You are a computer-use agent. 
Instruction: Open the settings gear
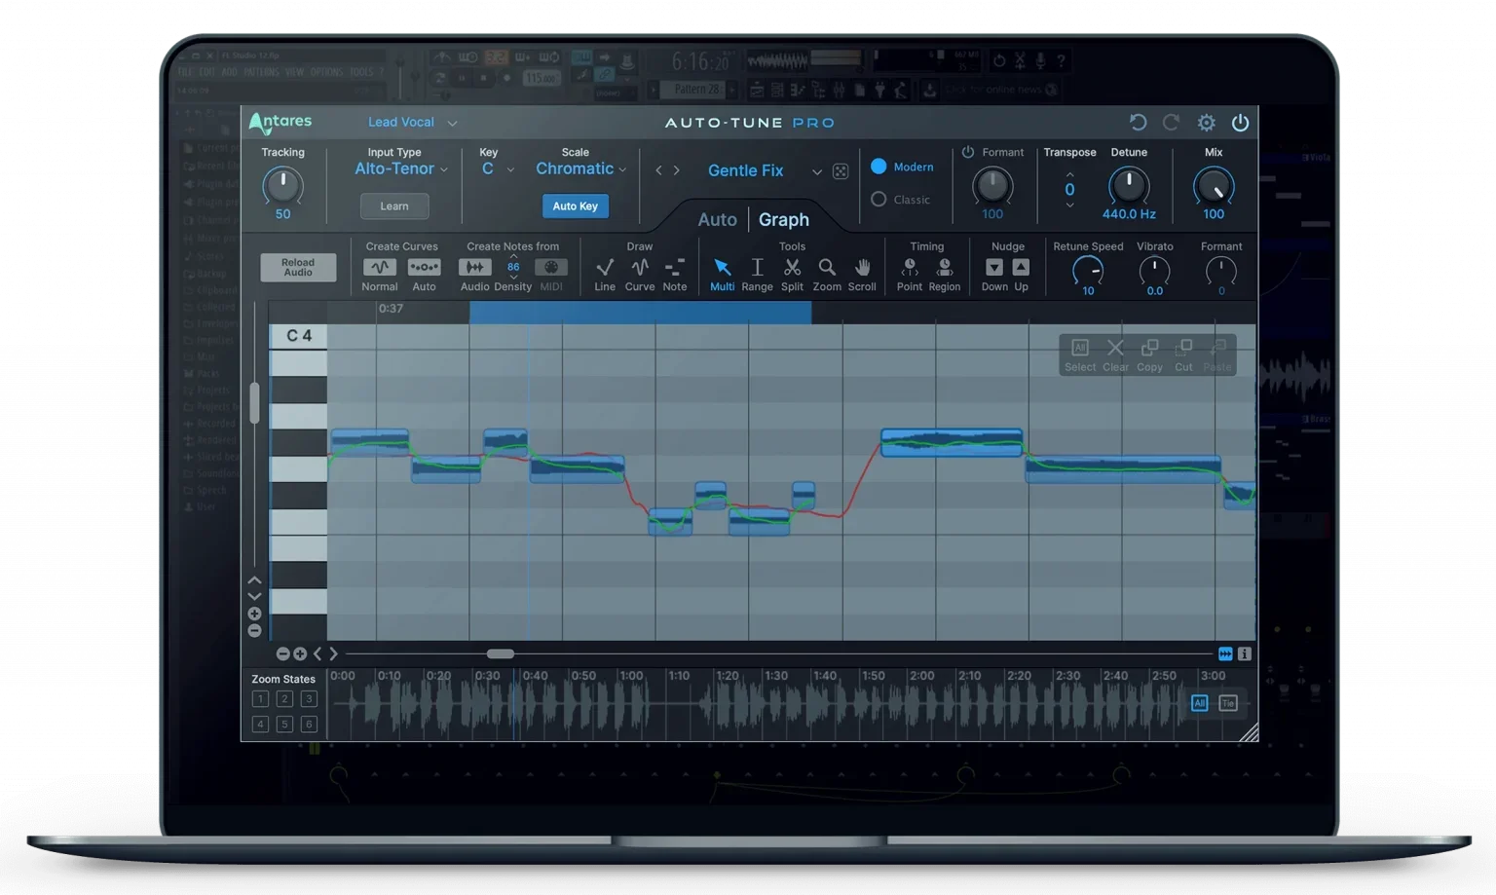(x=1206, y=123)
